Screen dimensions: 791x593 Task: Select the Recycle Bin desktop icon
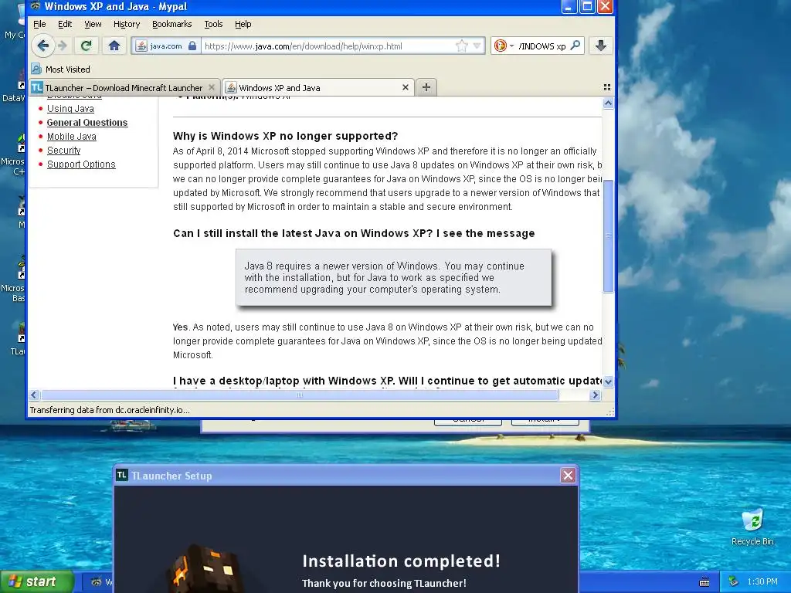click(752, 527)
